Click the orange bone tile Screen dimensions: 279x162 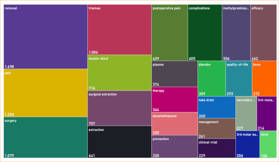coord(265,78)
